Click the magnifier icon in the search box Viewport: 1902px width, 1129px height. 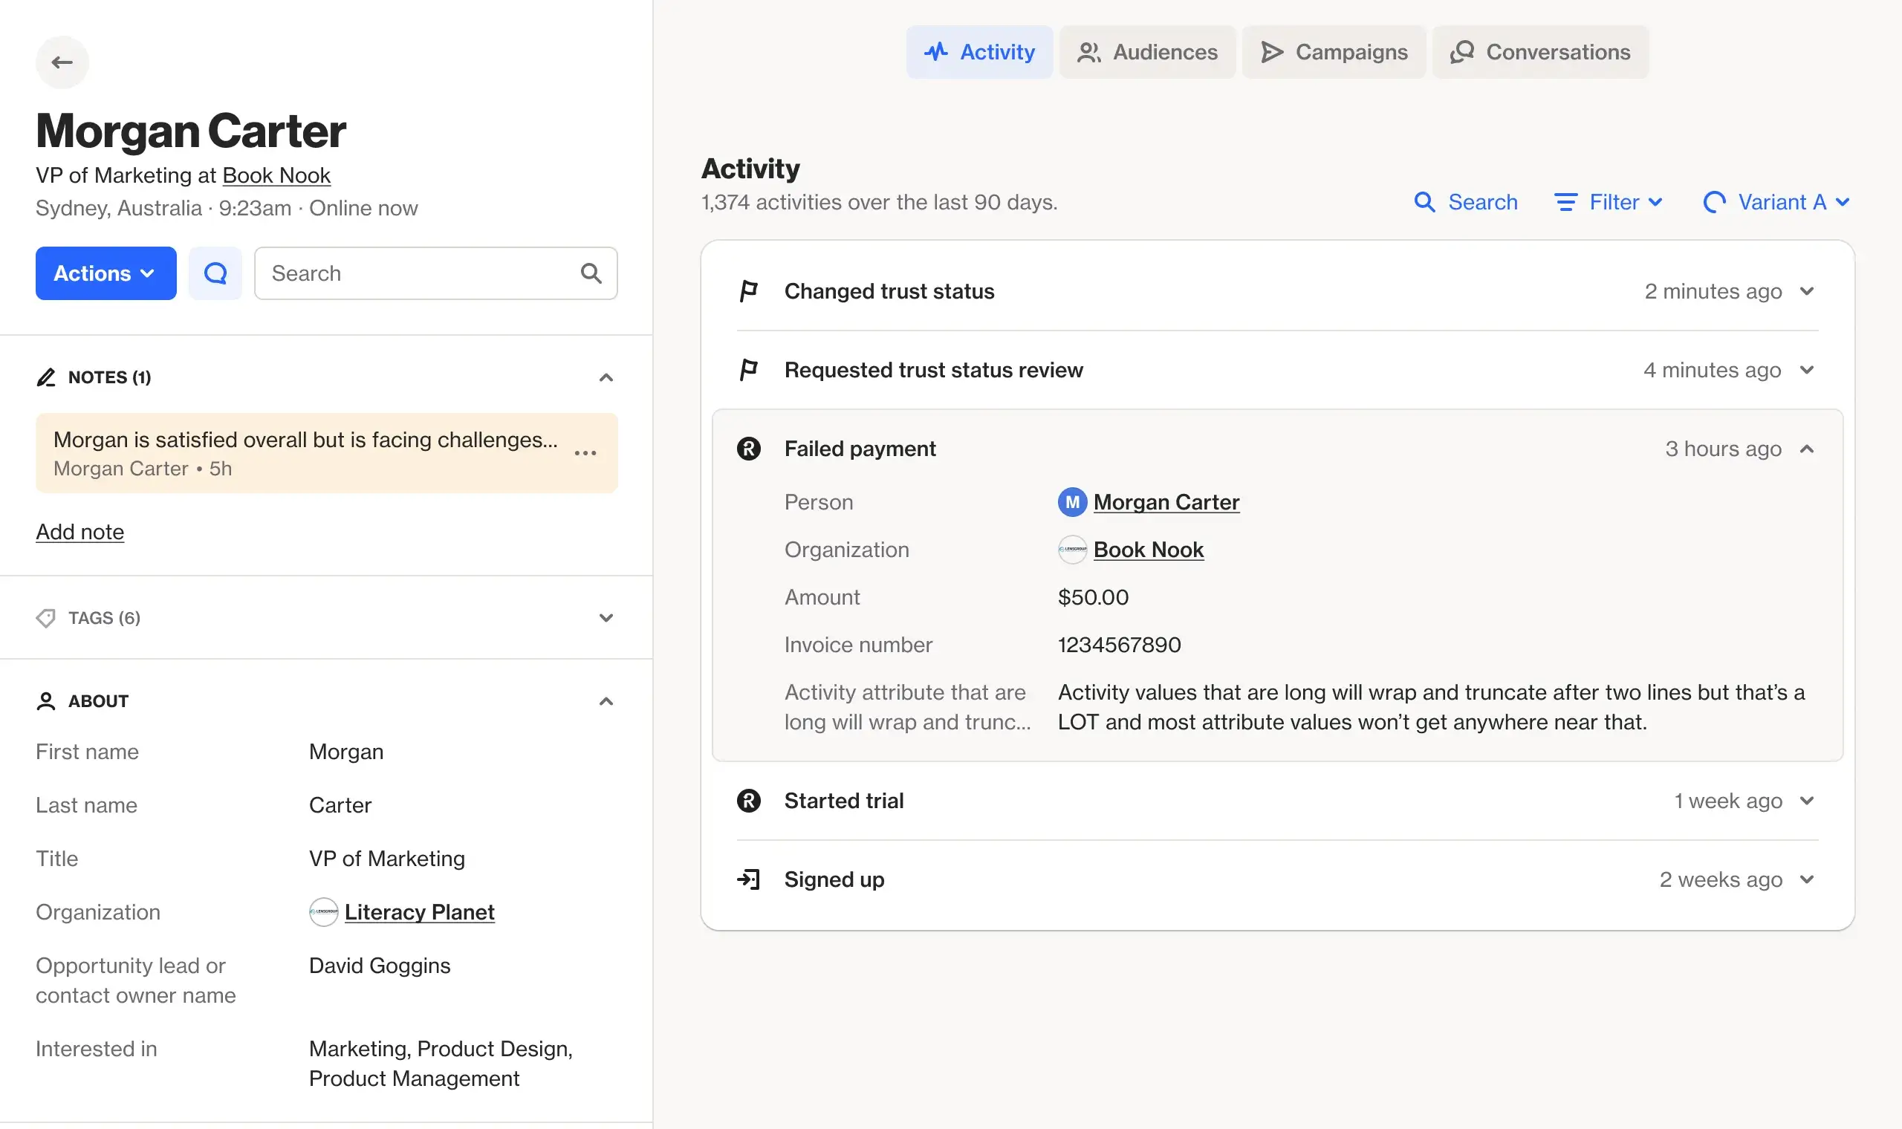pyautogui.click(x=591, y=273)
